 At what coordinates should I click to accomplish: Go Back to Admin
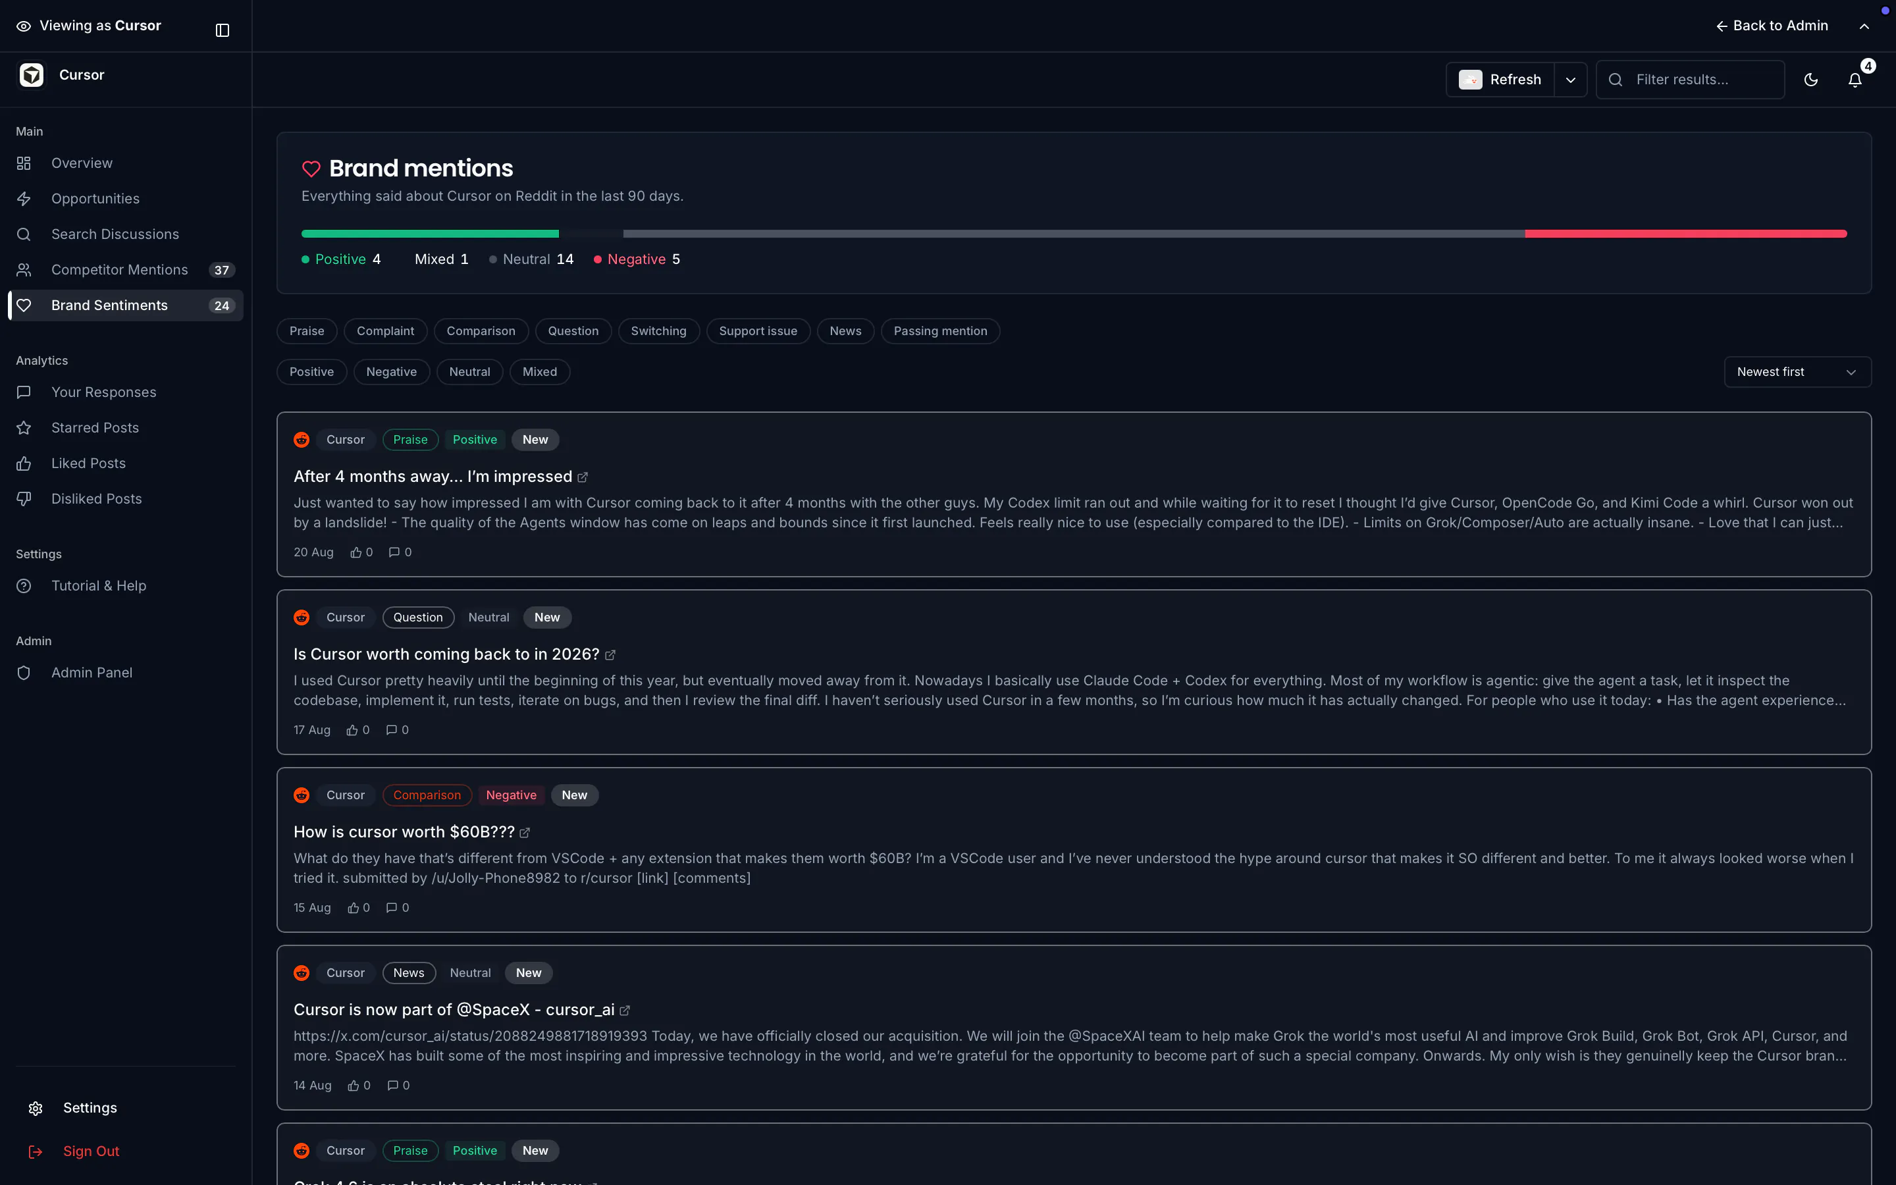click(x=1772, y=26)
